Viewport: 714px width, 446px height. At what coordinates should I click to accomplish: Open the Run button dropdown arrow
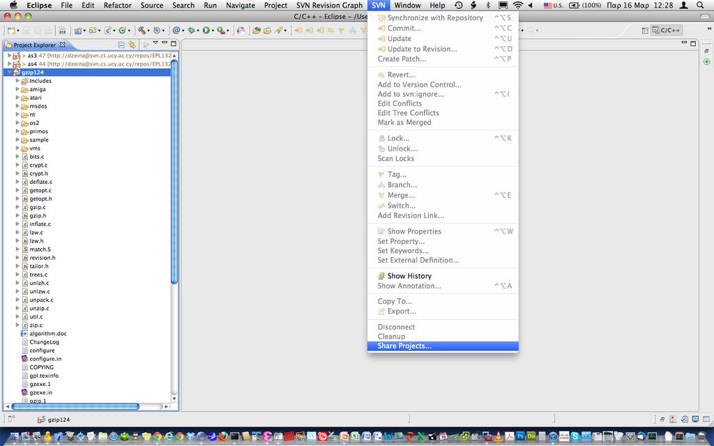tap(213, 31)
